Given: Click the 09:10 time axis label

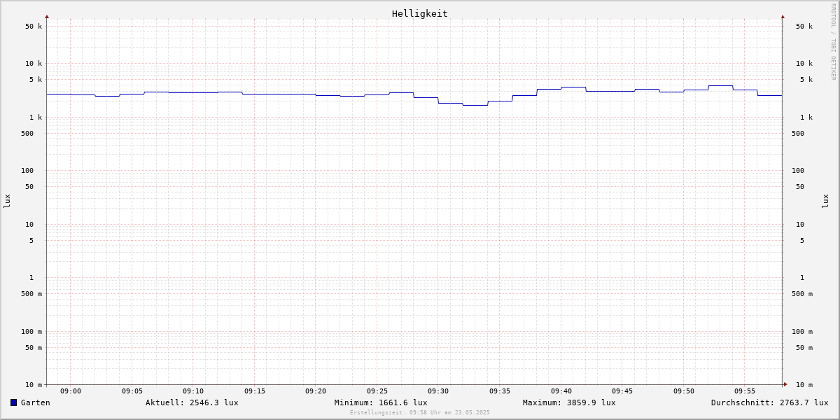Looking at the screenshot, I should 193,391.
